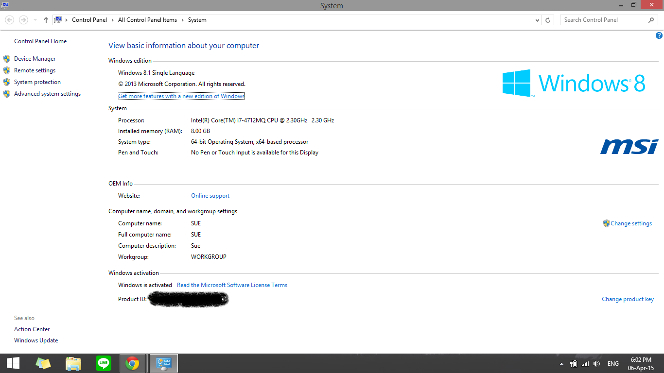Click shield icon beside Device Manager
Image resolution: width=664 pixels, height=373 pixels.
pos(7,59)
